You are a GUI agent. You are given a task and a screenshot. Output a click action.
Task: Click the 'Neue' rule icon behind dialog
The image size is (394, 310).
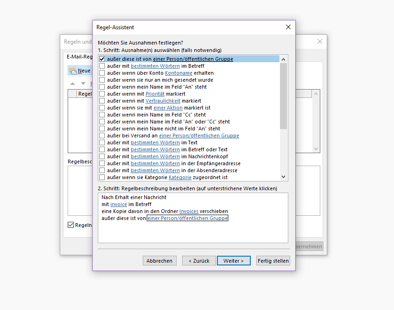73,71
